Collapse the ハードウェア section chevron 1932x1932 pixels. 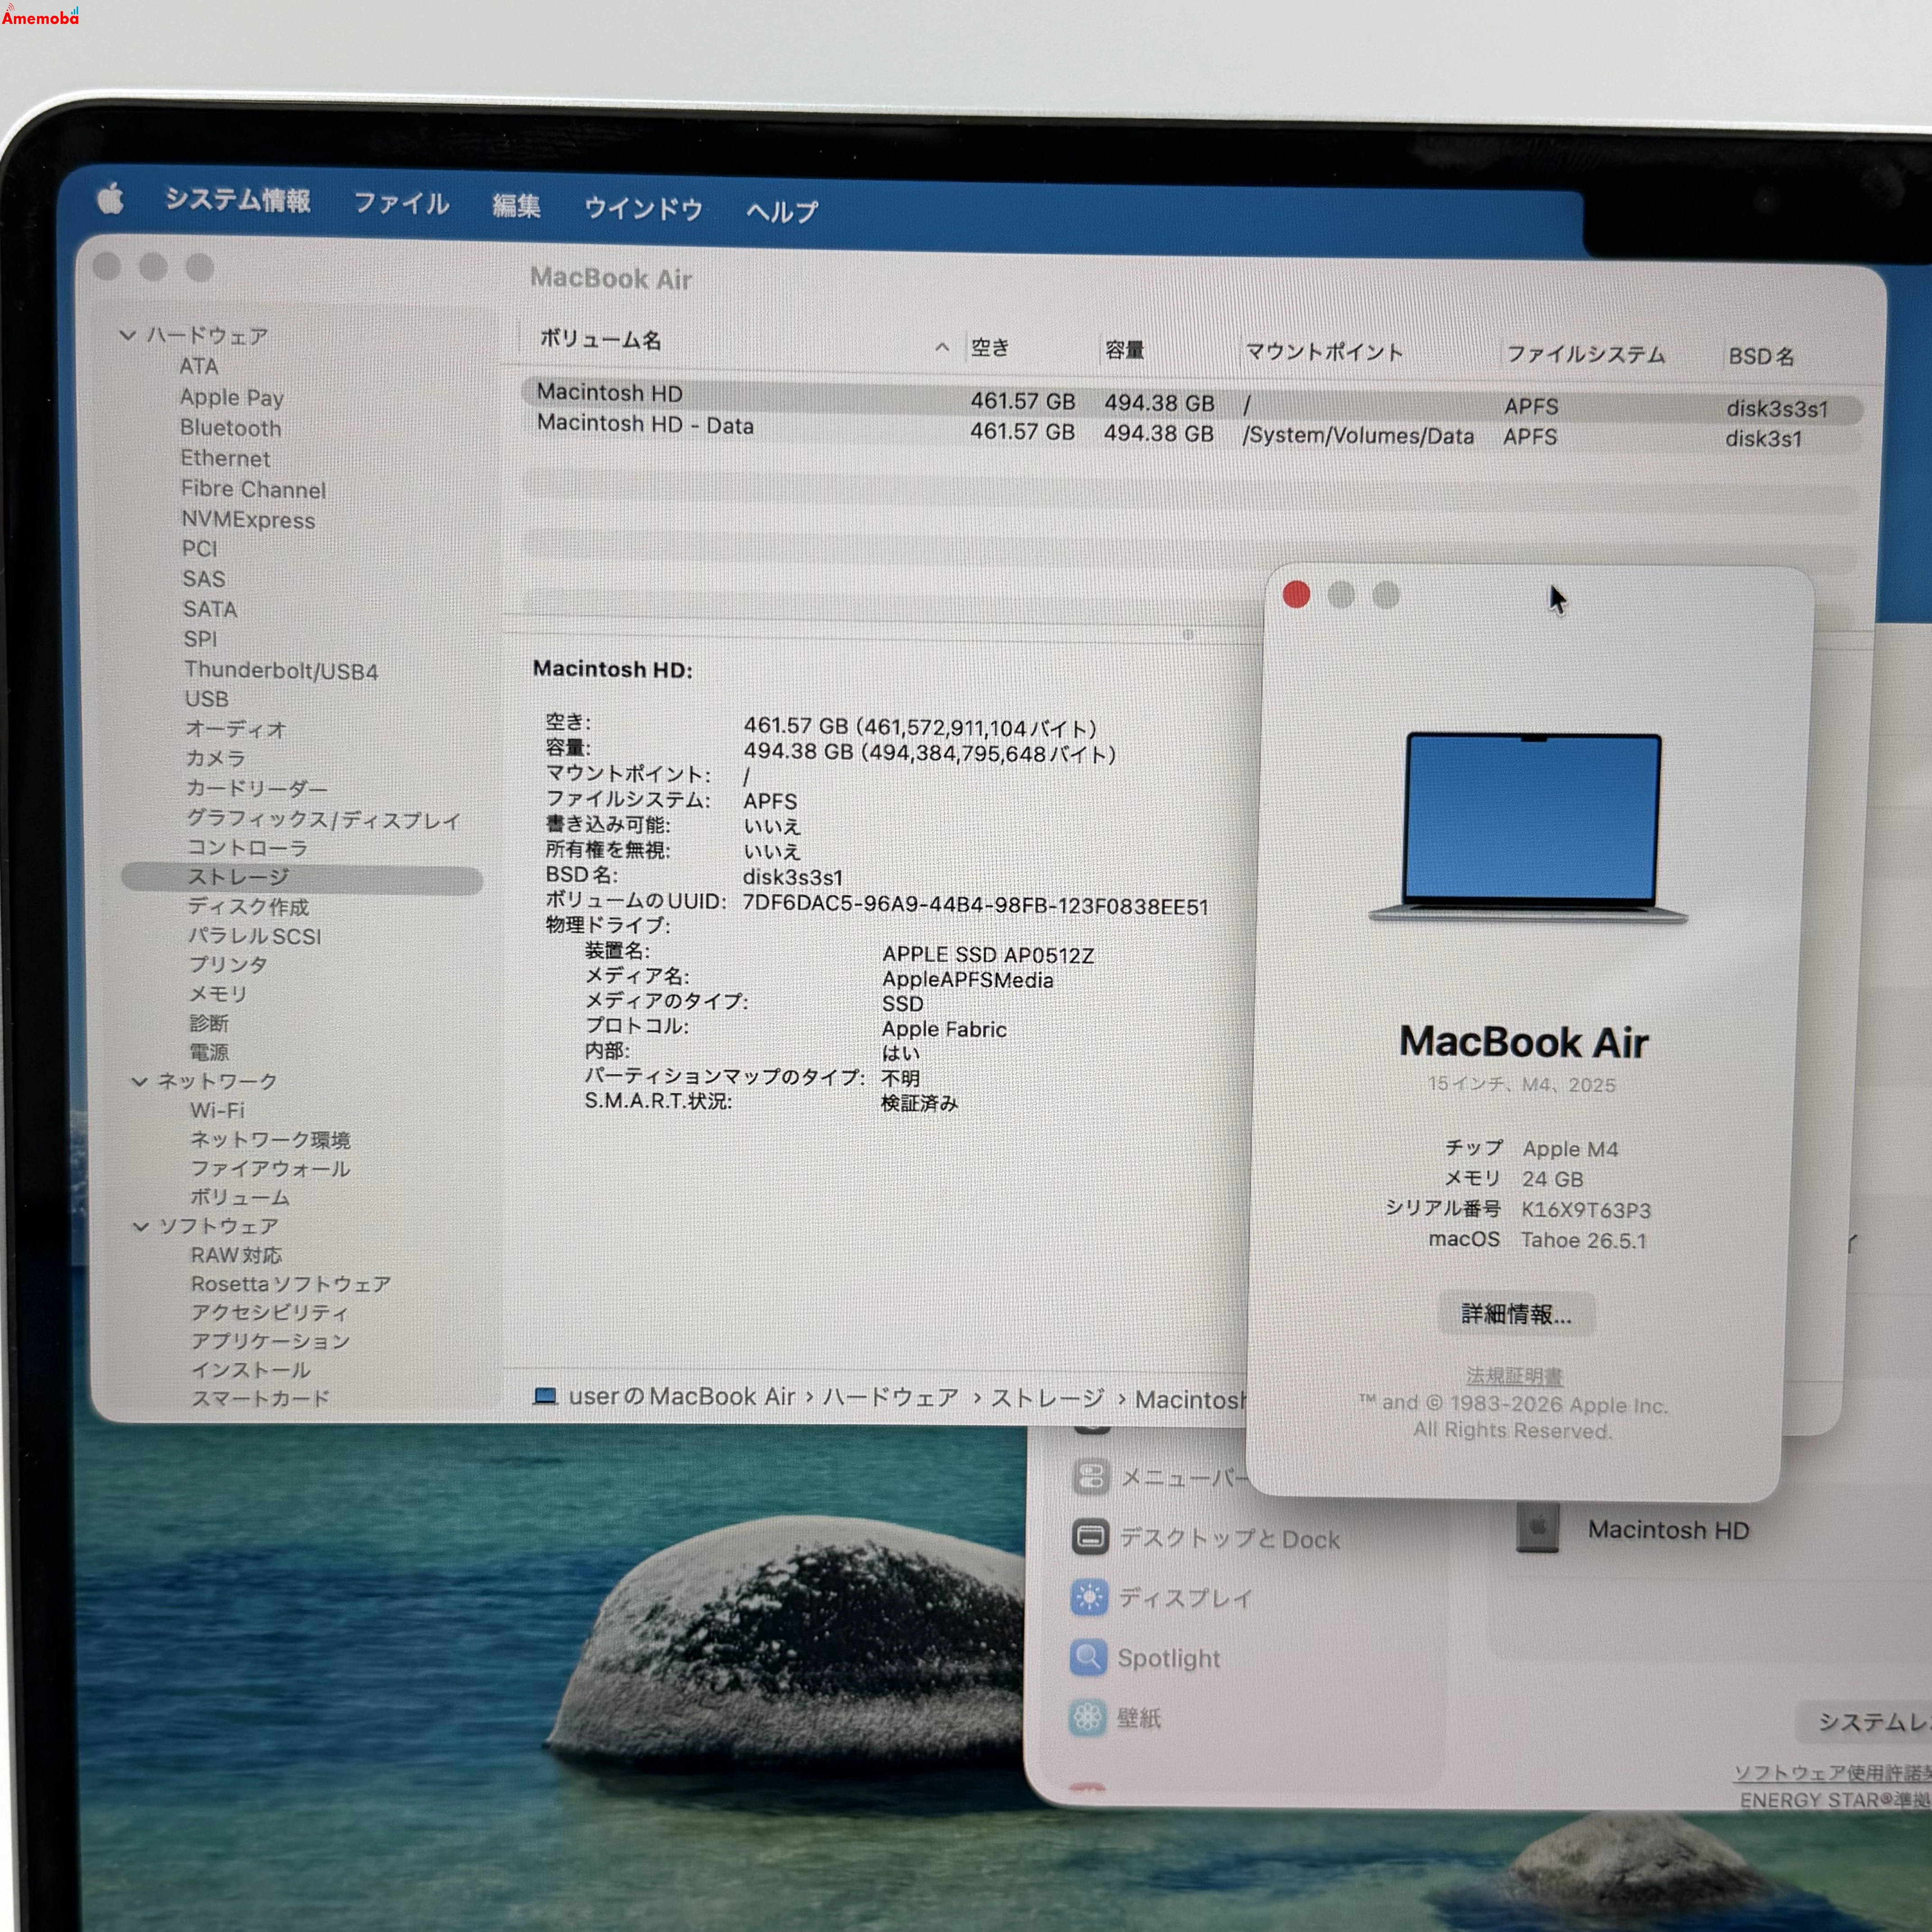[x=128, y=335]
